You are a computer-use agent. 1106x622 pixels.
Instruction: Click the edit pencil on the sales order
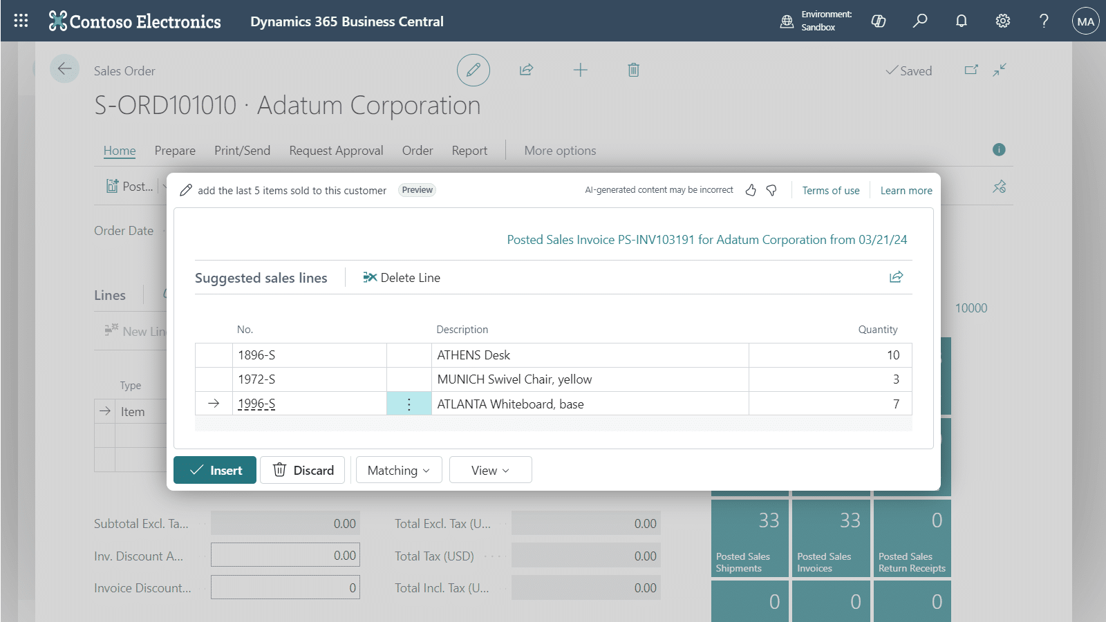[474, 70]
